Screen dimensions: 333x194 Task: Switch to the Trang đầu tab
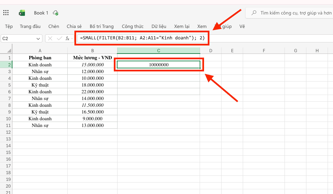30,26
